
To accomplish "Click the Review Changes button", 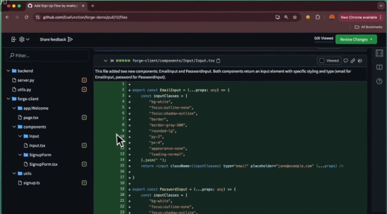I will click(x=356, y=39).
